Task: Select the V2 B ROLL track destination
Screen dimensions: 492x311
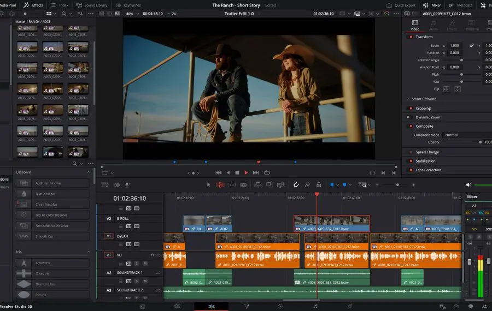Action: pos(109,219)
